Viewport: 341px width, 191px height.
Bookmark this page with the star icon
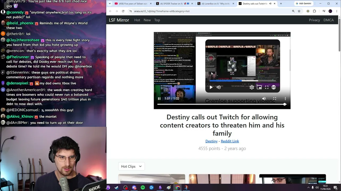(x=299, y=11)
